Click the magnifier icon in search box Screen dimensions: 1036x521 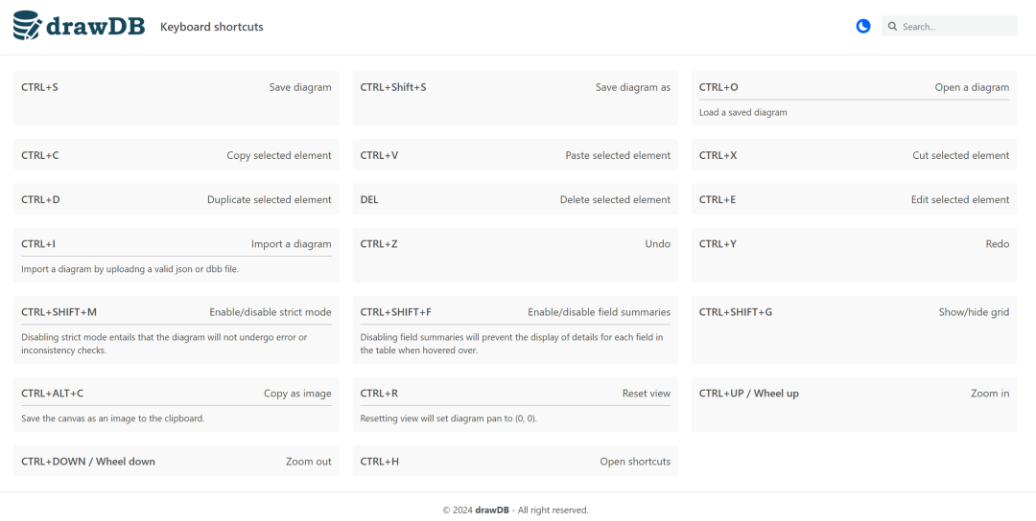coord(892,27)
